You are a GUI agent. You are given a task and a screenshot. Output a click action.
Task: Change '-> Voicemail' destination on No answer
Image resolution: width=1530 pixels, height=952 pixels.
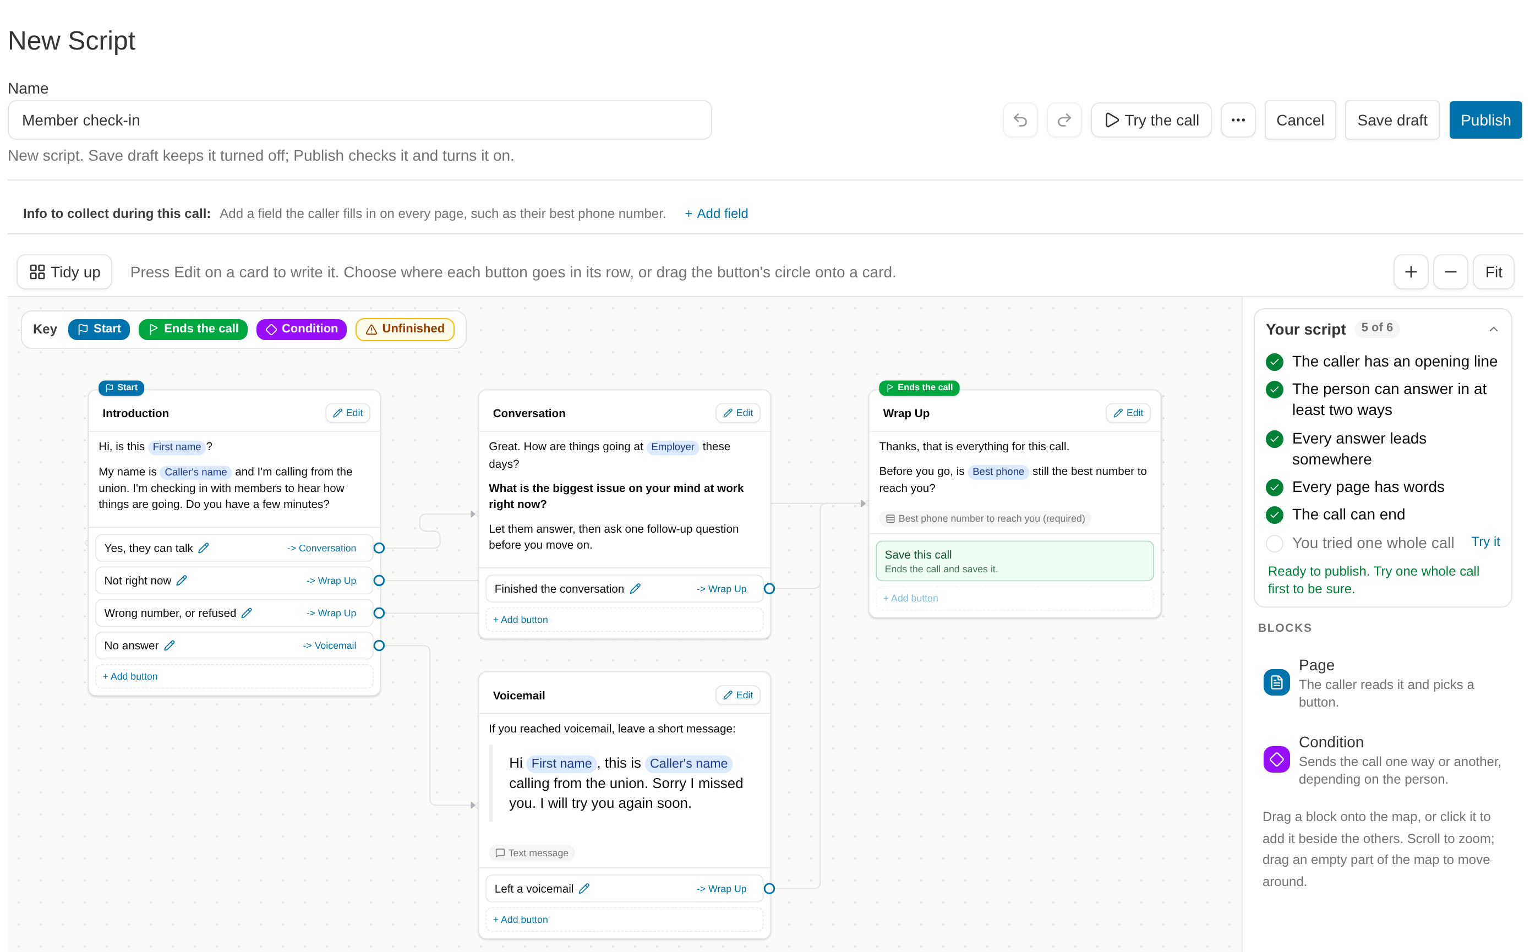click(329, 645)
